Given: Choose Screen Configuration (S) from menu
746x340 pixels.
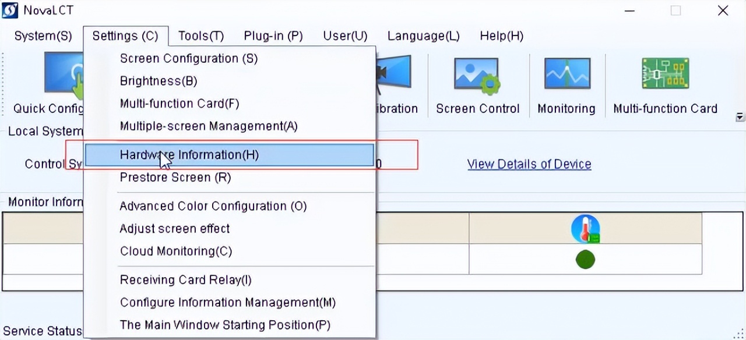Looking at the screenshot, I should pyautogui.click(x=189, y=59).
